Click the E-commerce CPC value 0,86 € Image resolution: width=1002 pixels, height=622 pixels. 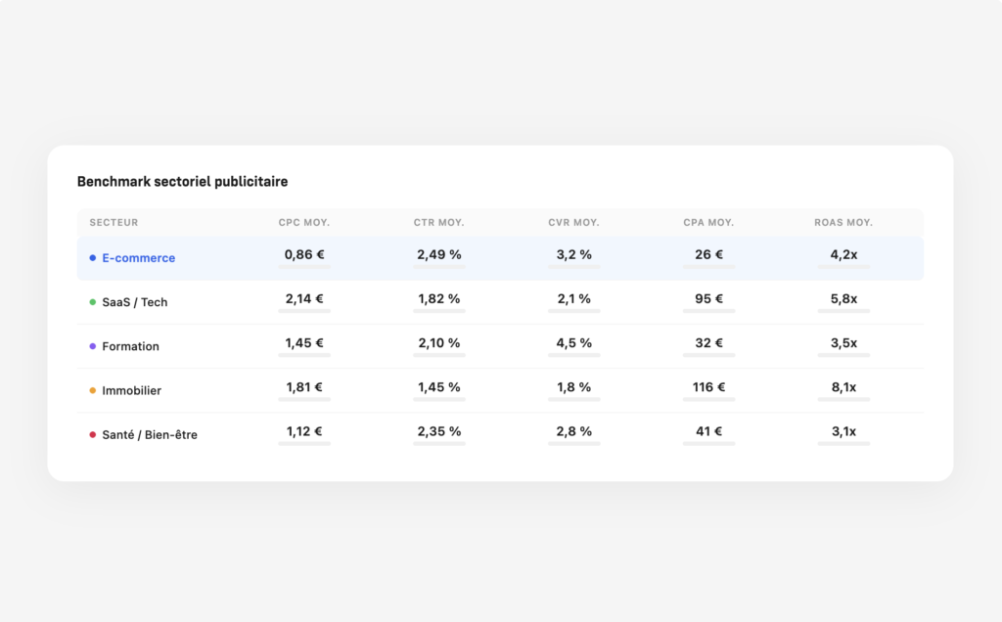pyautogui.click(x=304, y=254)
